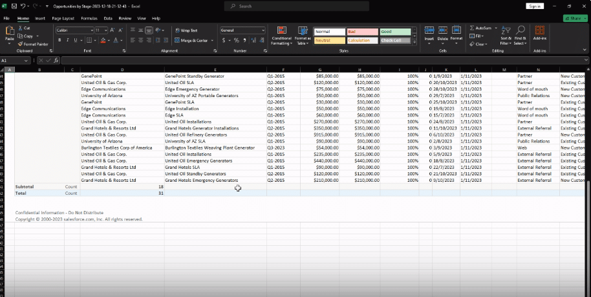Image resolution: width=591 pixels, height=297 pixels.
Task: Apply borders with the Borders icon
Action: (89, 40)
